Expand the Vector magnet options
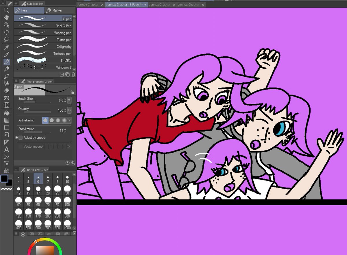Screen dimensions: 347x255 pos(69,147)
